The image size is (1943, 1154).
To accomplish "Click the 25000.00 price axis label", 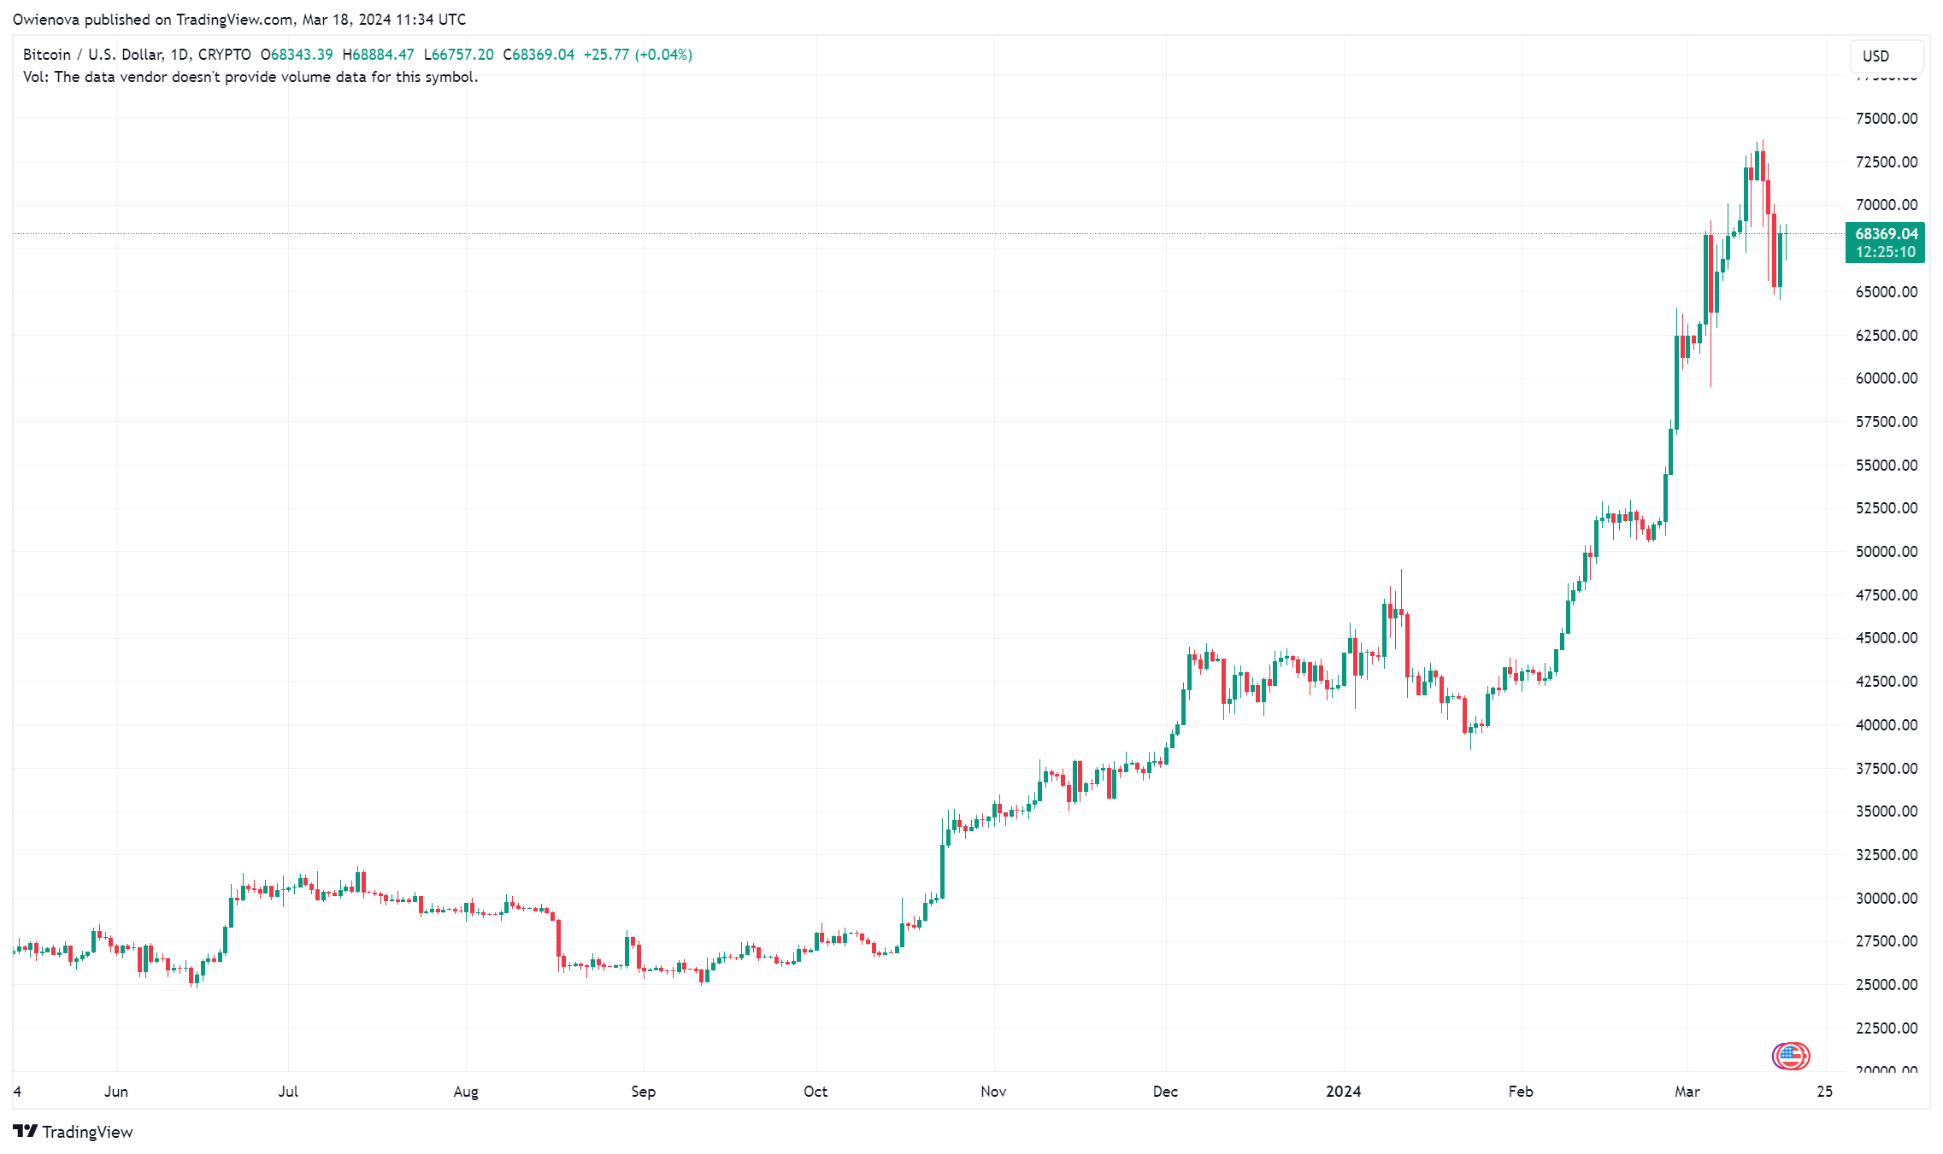I will pyautogui.click(x=1887, y=984).
